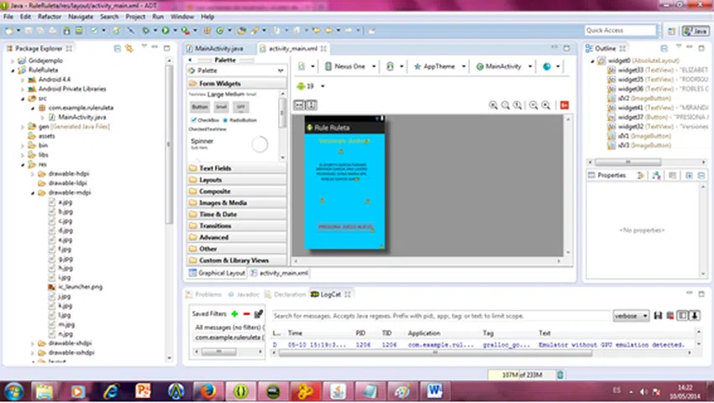Collapse all properties minus icon
Viewport: 714px width, 403px height.
point(701,175)
